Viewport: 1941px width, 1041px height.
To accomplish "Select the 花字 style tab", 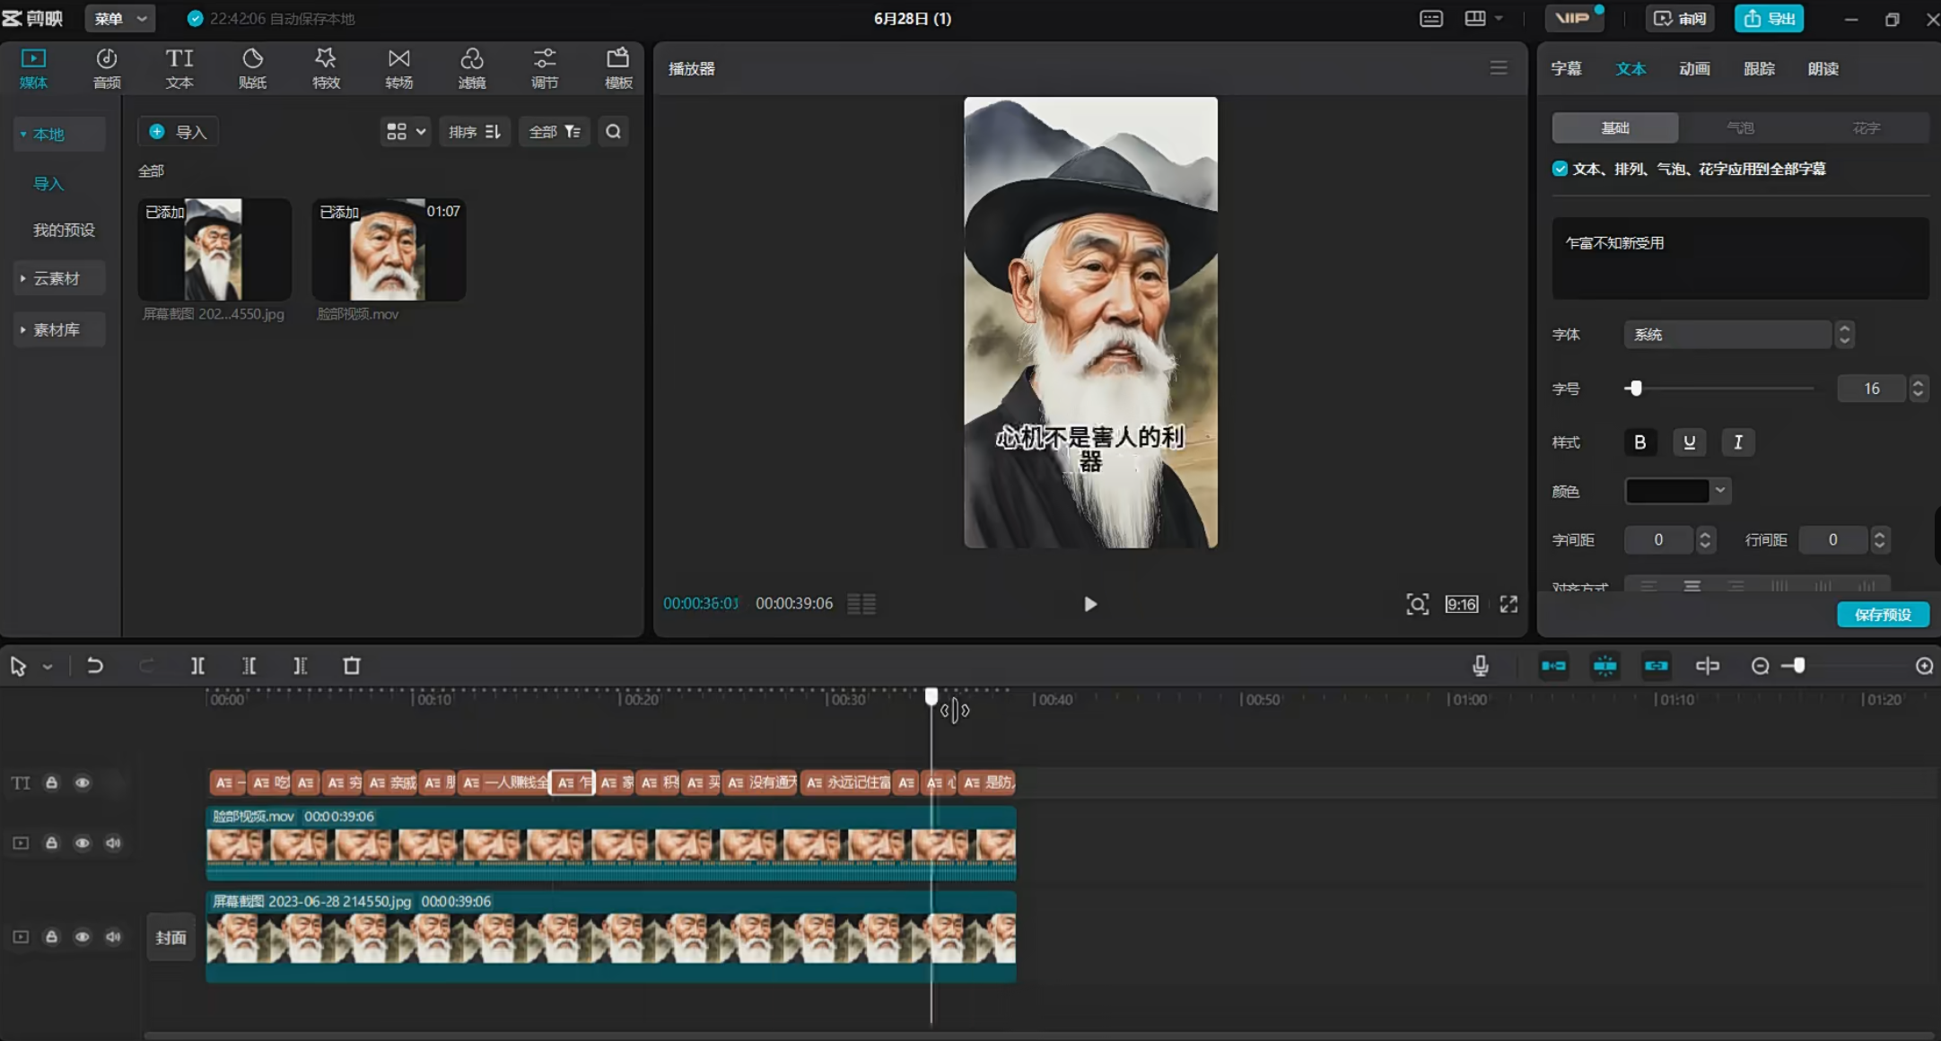I will (1866, 128).
